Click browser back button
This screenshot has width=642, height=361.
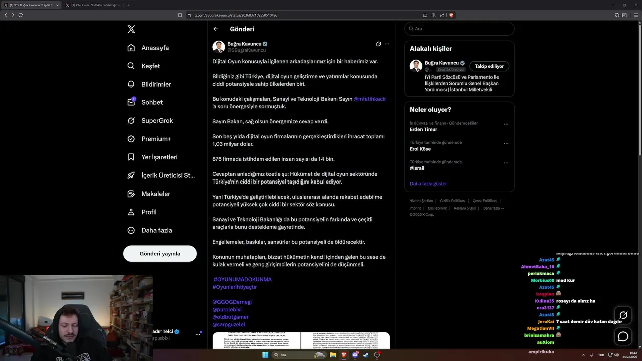pos(6,15)
